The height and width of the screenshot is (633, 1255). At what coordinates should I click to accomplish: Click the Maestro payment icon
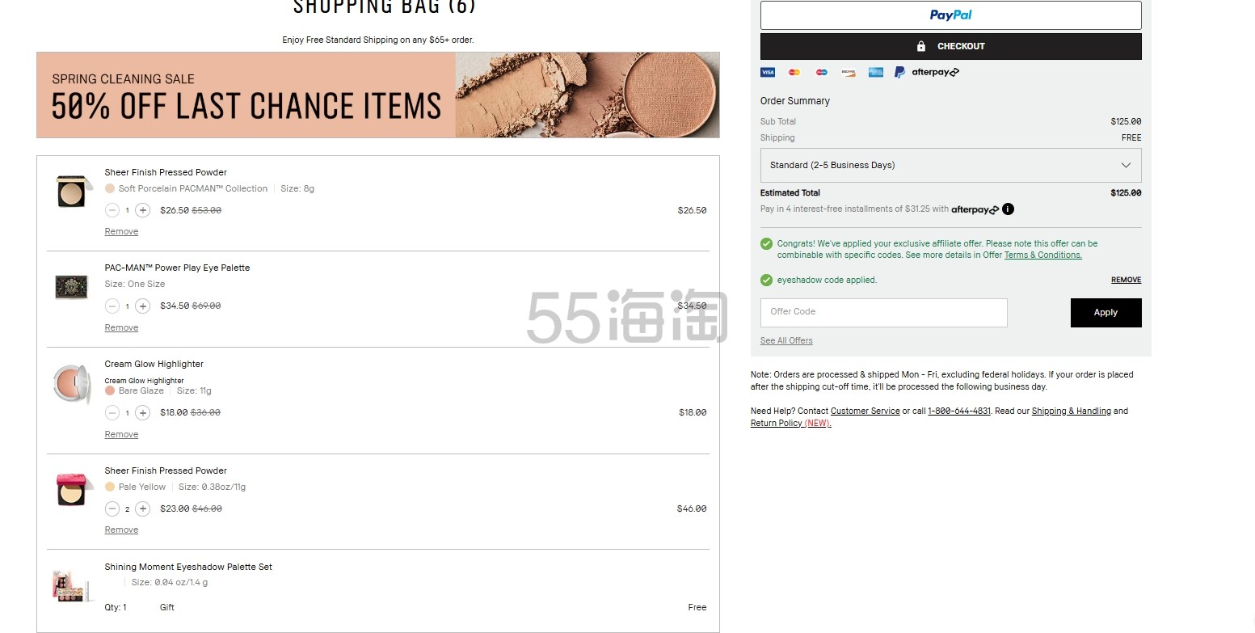point(822,72)
